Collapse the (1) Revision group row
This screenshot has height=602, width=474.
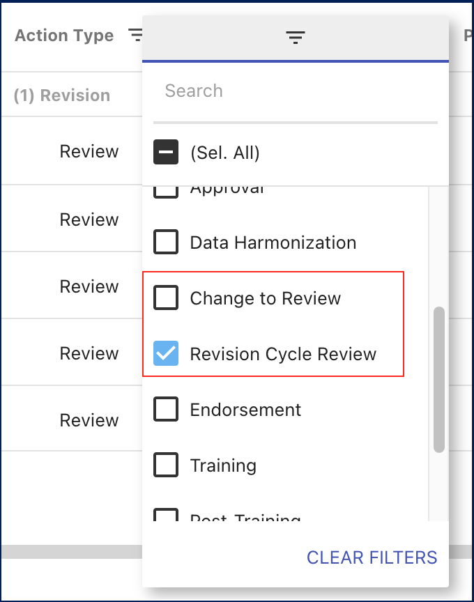coord(62,95)
